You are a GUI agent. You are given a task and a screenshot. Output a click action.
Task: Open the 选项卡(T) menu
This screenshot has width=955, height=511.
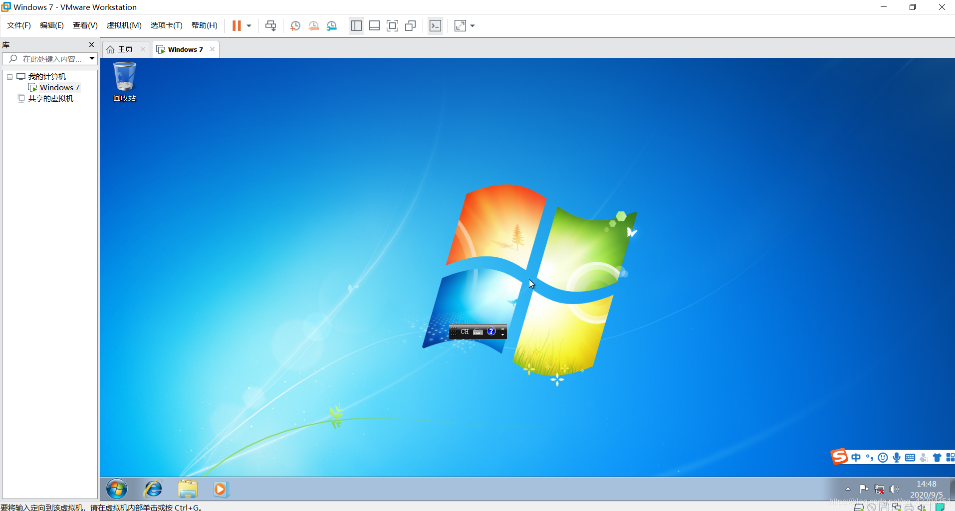(167, 25)
